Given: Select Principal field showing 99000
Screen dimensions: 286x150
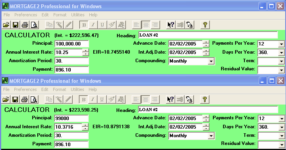Looking at the screenshot, I should click(71, 118).
